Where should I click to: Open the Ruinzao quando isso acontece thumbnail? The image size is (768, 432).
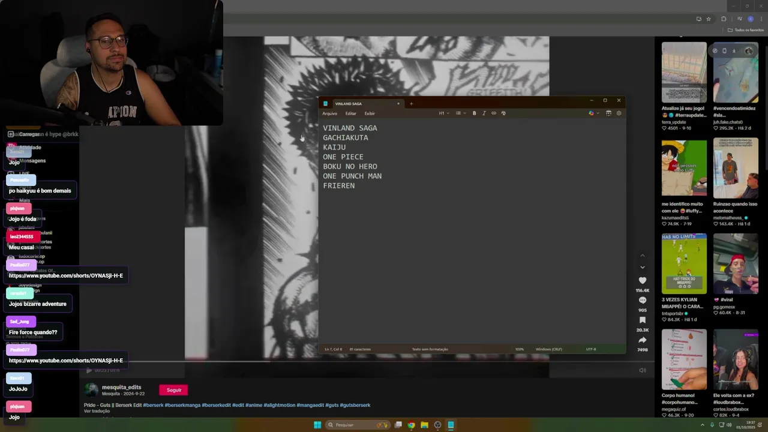click(x=736, y=168)
